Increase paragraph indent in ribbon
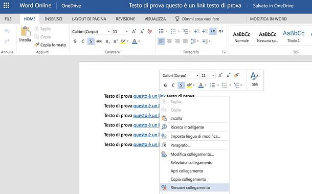 pyautogui.click(x=205, y=31)
